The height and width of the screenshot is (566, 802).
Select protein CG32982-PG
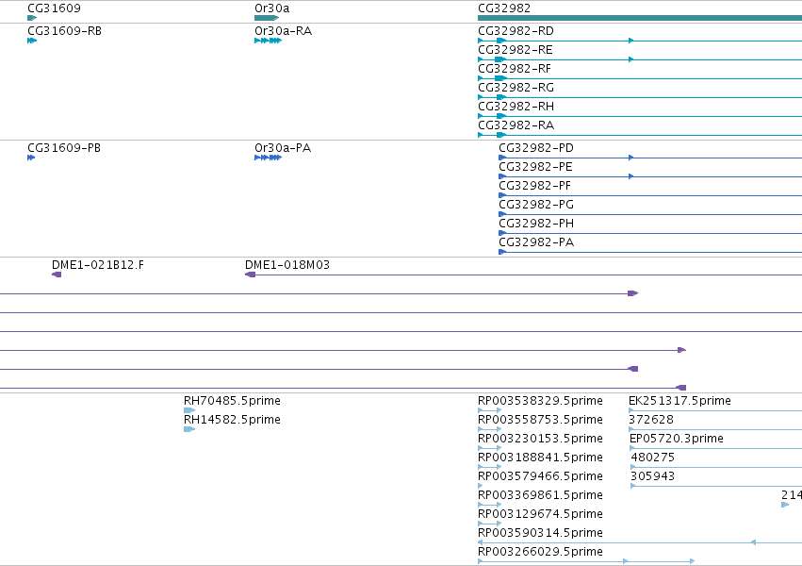[x=536, y=205]
